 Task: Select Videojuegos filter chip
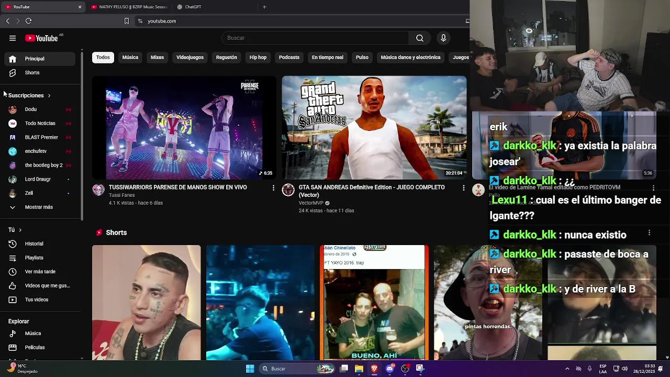click(x=190, y=57)
